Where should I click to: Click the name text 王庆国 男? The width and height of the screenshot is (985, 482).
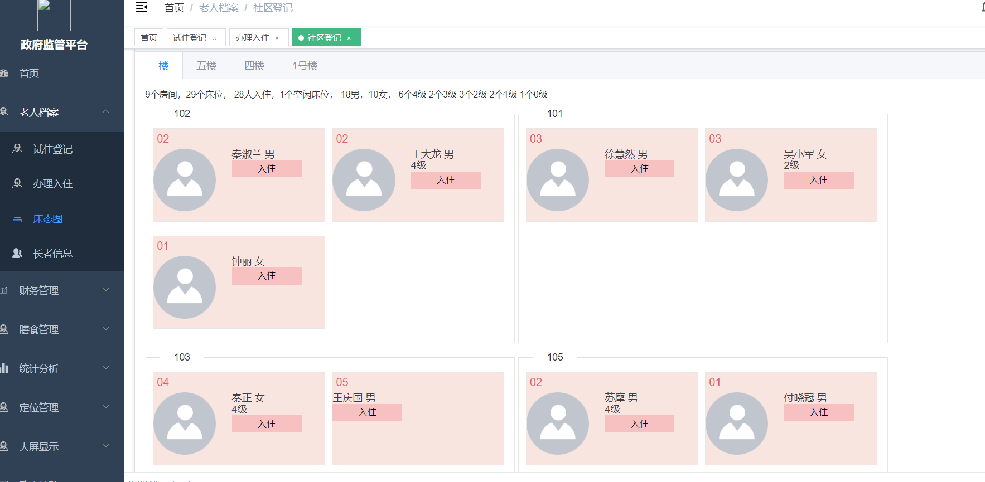point(354,398)
